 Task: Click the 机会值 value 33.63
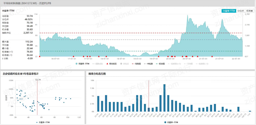pos(30,29)
